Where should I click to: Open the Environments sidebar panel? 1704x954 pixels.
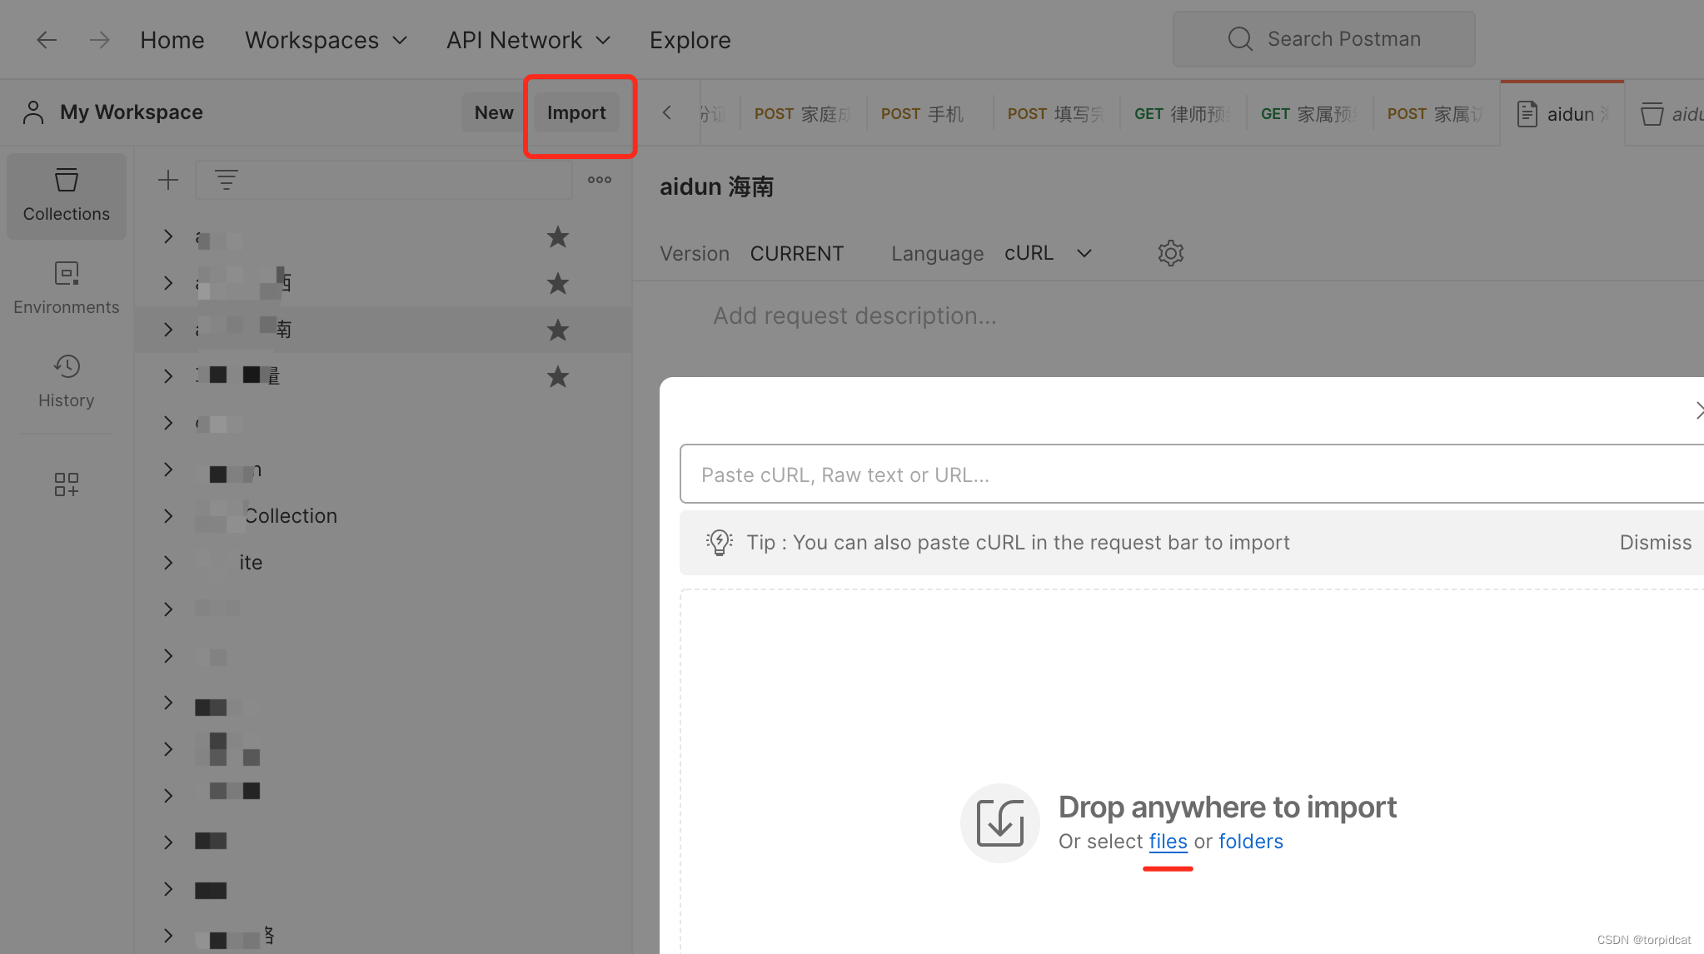[66, 288]
